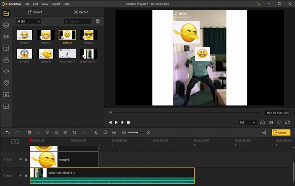295x186 pixels.
Task: Click the preview progress bar knob
Action: (x=111, y=112)
